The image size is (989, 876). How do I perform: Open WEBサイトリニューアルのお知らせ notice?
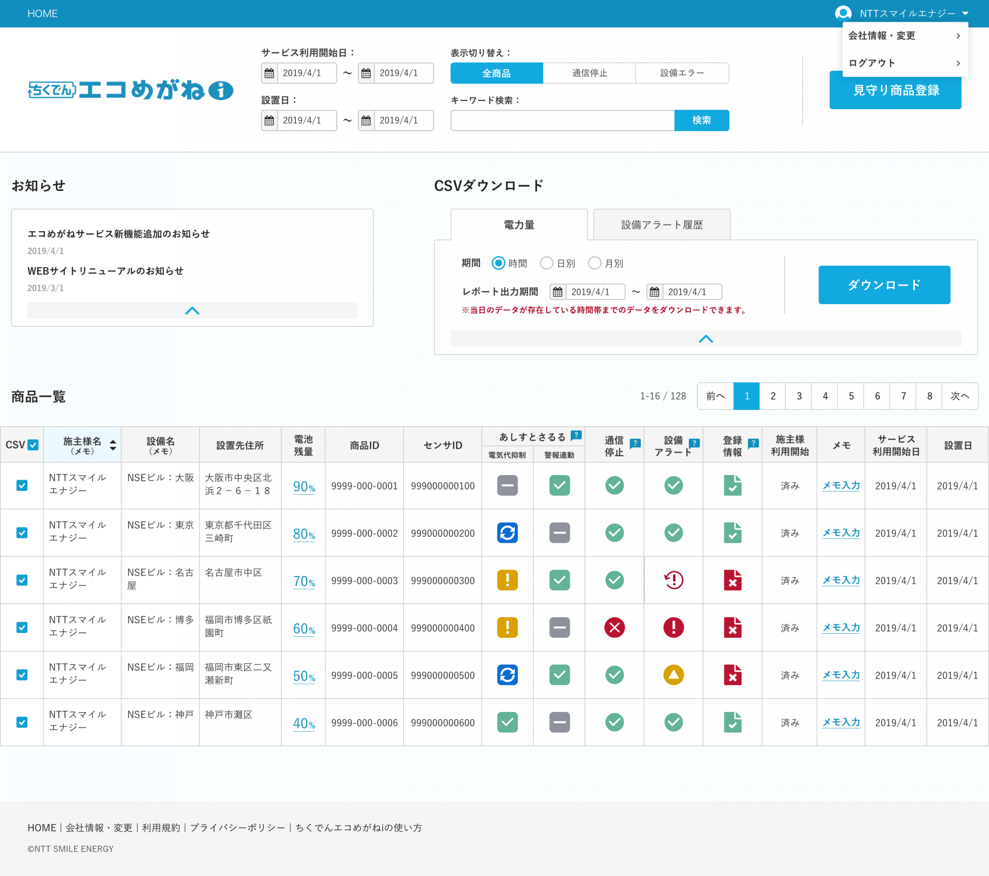point(105,271)
